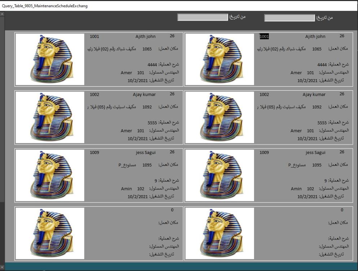Click the name jess Sagui in the left card

click(x=146, y=152)
